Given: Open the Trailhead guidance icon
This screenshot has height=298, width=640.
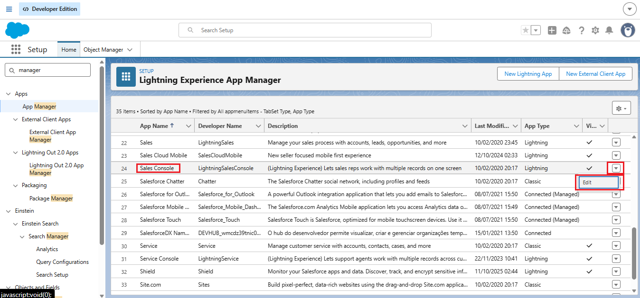Looking at the screenshot, I should coord(566,30).
